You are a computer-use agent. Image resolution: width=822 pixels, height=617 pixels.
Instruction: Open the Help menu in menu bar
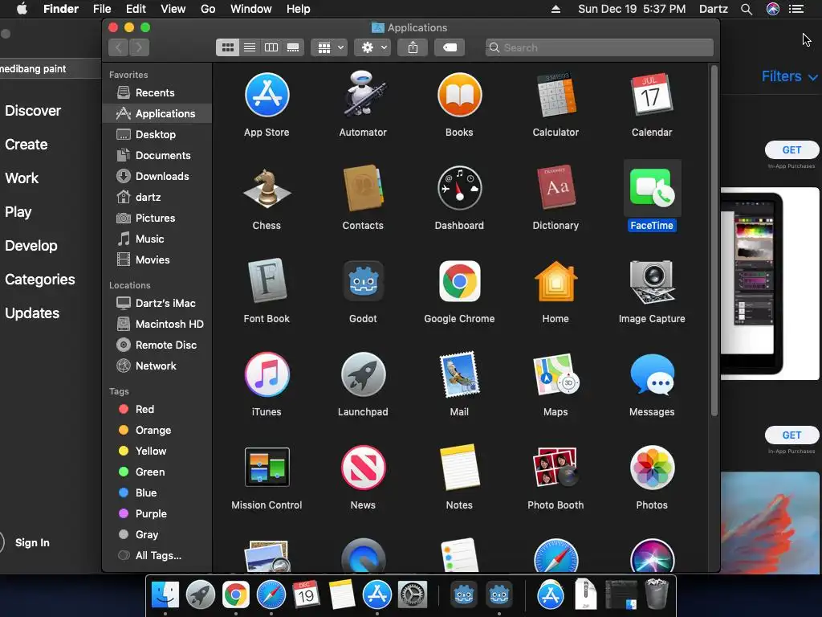[299, 9]
